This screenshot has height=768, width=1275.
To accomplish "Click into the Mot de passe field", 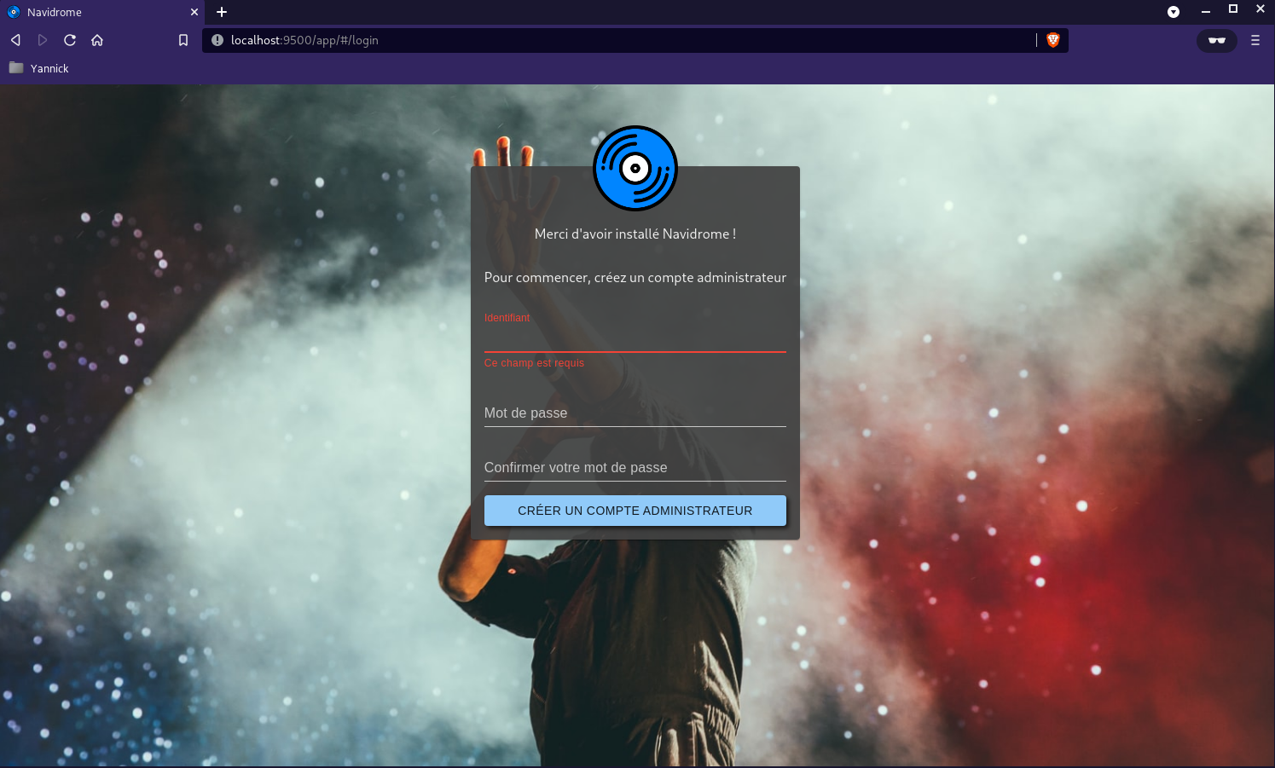I will [x=635, y=413].
